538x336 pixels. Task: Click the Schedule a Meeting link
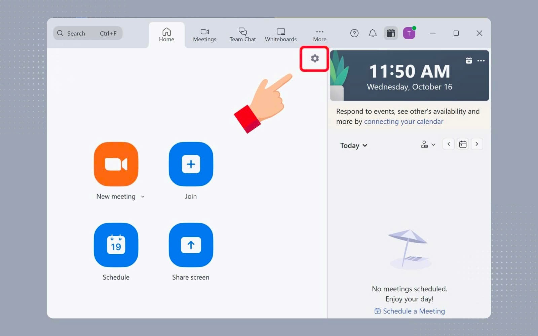pyautogui.click(x=410, y=311)
